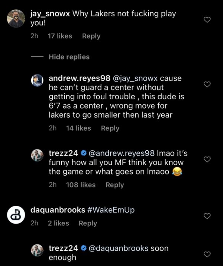Reply to andrew.reyes98's comment
Image resolution: width=223 pixels, height=266 pixels.
[x=110, y=128]
